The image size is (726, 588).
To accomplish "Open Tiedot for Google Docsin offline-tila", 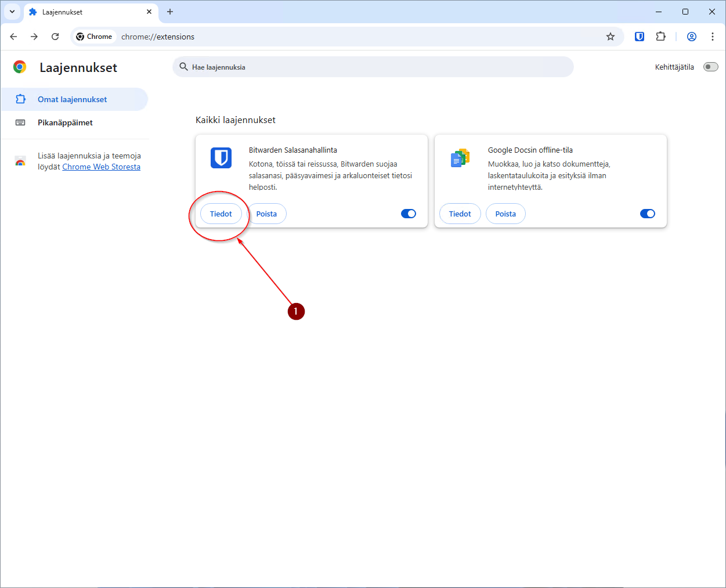I will 460,214.
